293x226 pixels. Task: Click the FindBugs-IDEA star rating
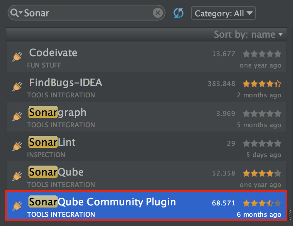(x=262, y=84)
